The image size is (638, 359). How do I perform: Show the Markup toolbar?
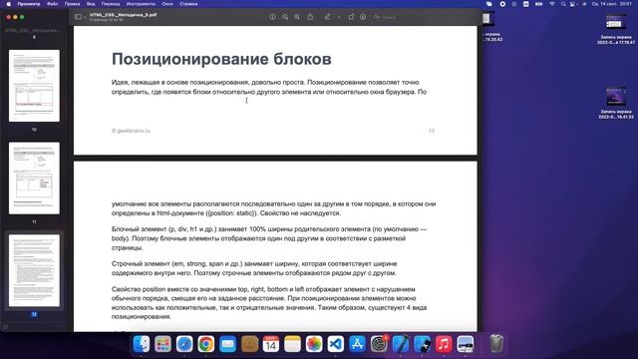(363, 17)
